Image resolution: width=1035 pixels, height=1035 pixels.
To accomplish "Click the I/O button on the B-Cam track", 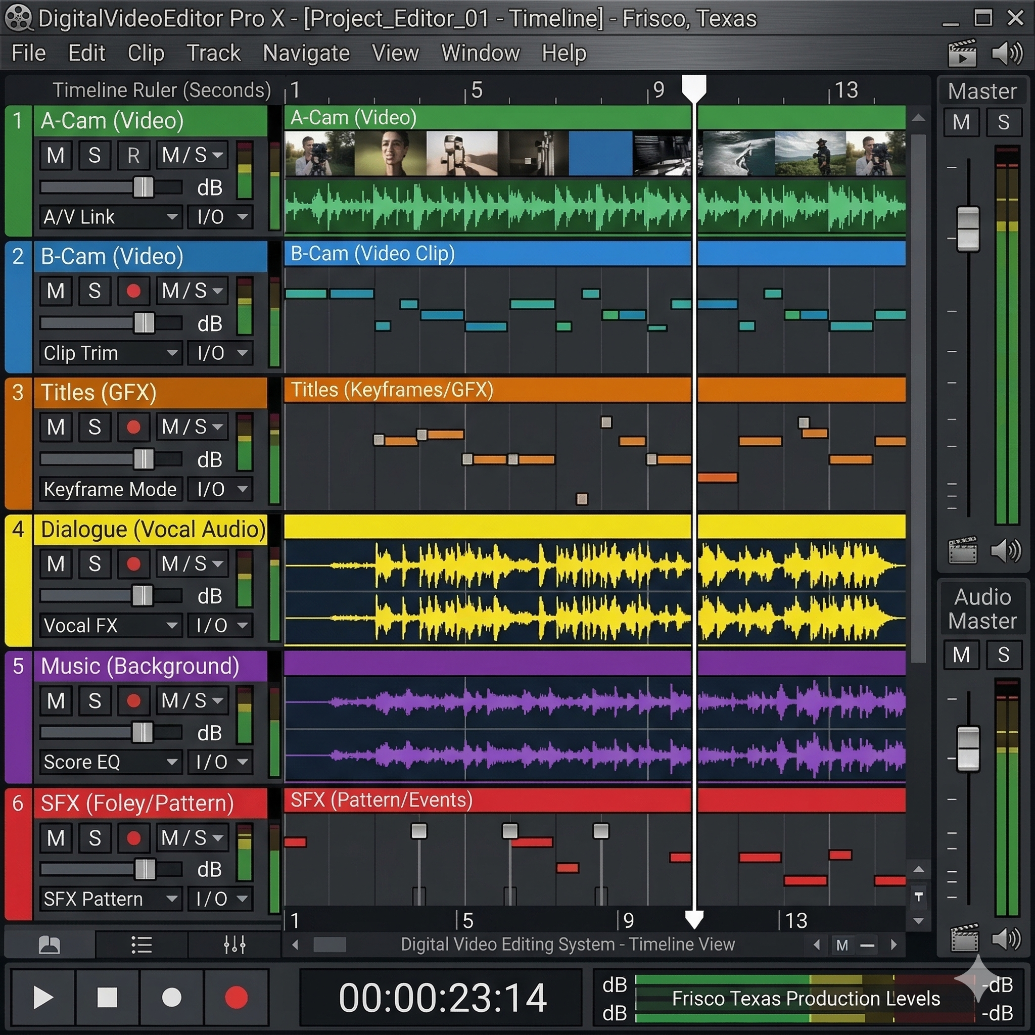I will (220, 353).
